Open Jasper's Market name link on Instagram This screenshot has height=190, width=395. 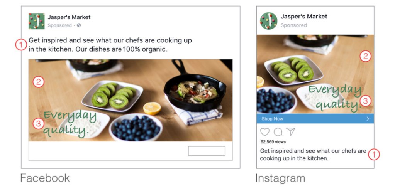pyautogui.click(x=304, y=17)
